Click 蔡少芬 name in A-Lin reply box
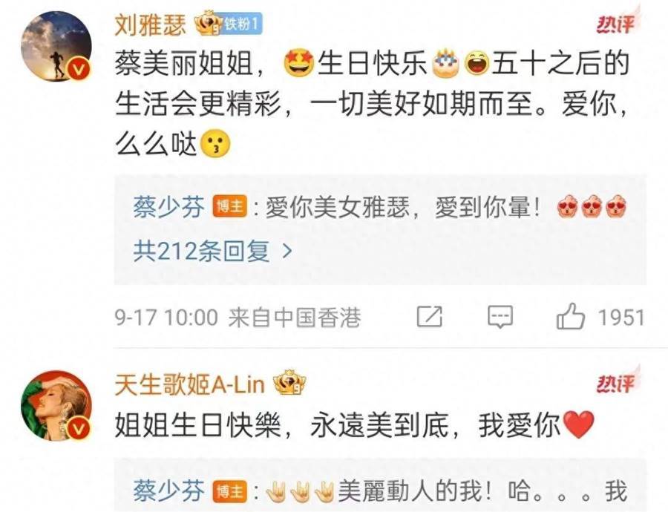668x512 pixels. 168,490
